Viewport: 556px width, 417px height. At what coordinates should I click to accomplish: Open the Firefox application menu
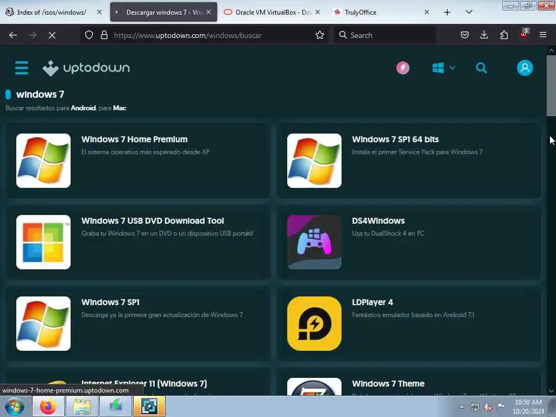pyautogui.click(x=543, y=35)
